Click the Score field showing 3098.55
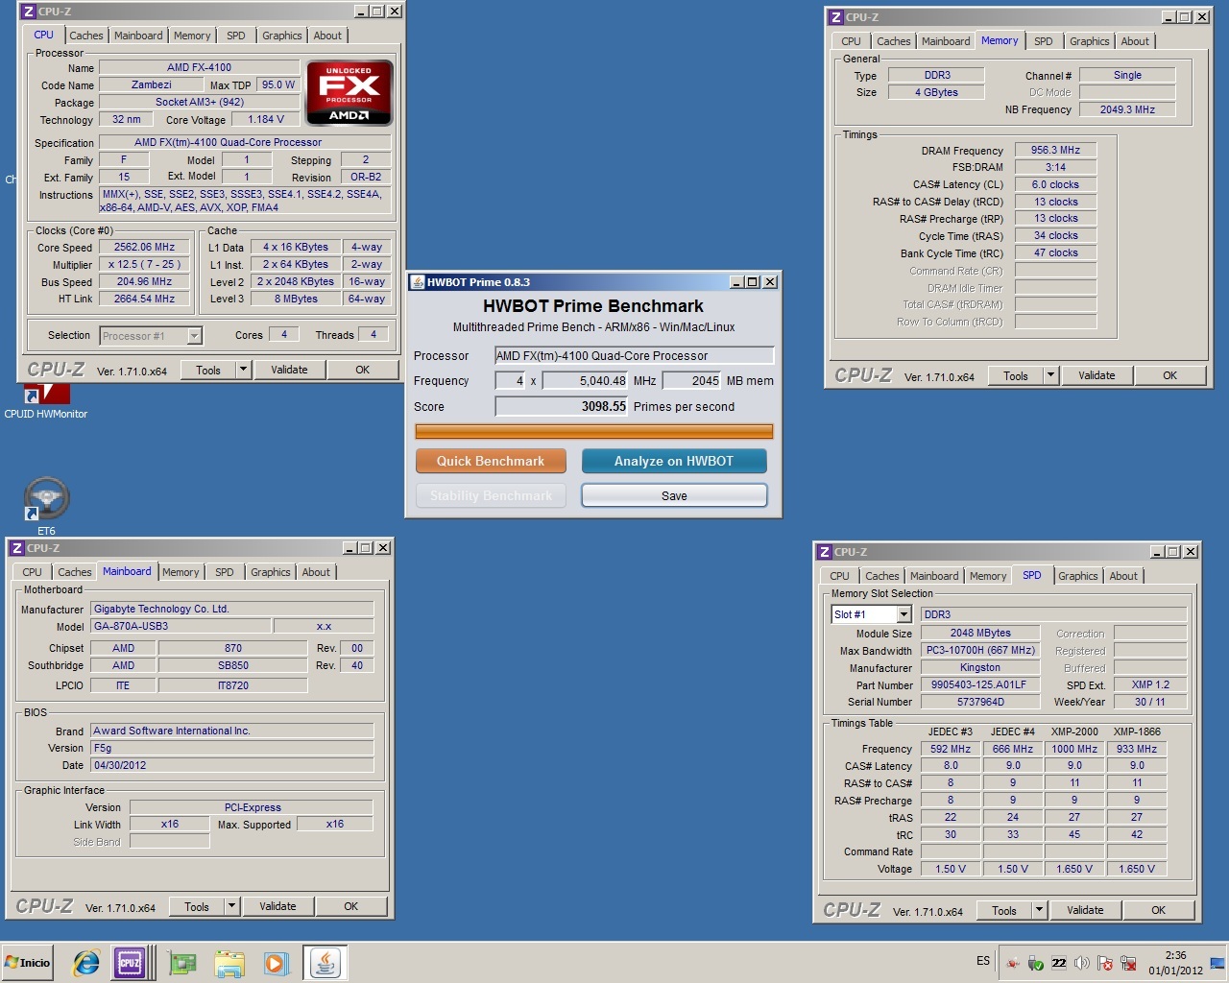 (562, 407)
